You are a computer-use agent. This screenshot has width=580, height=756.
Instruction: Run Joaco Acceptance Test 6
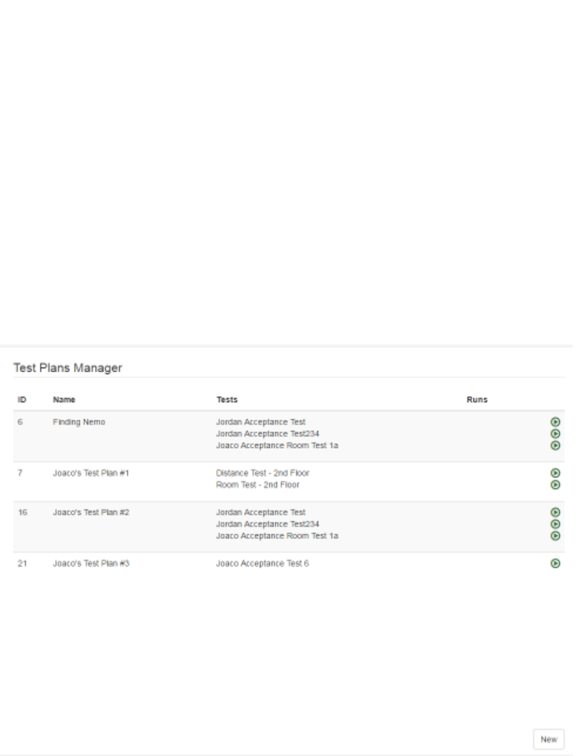pos(555,563)
